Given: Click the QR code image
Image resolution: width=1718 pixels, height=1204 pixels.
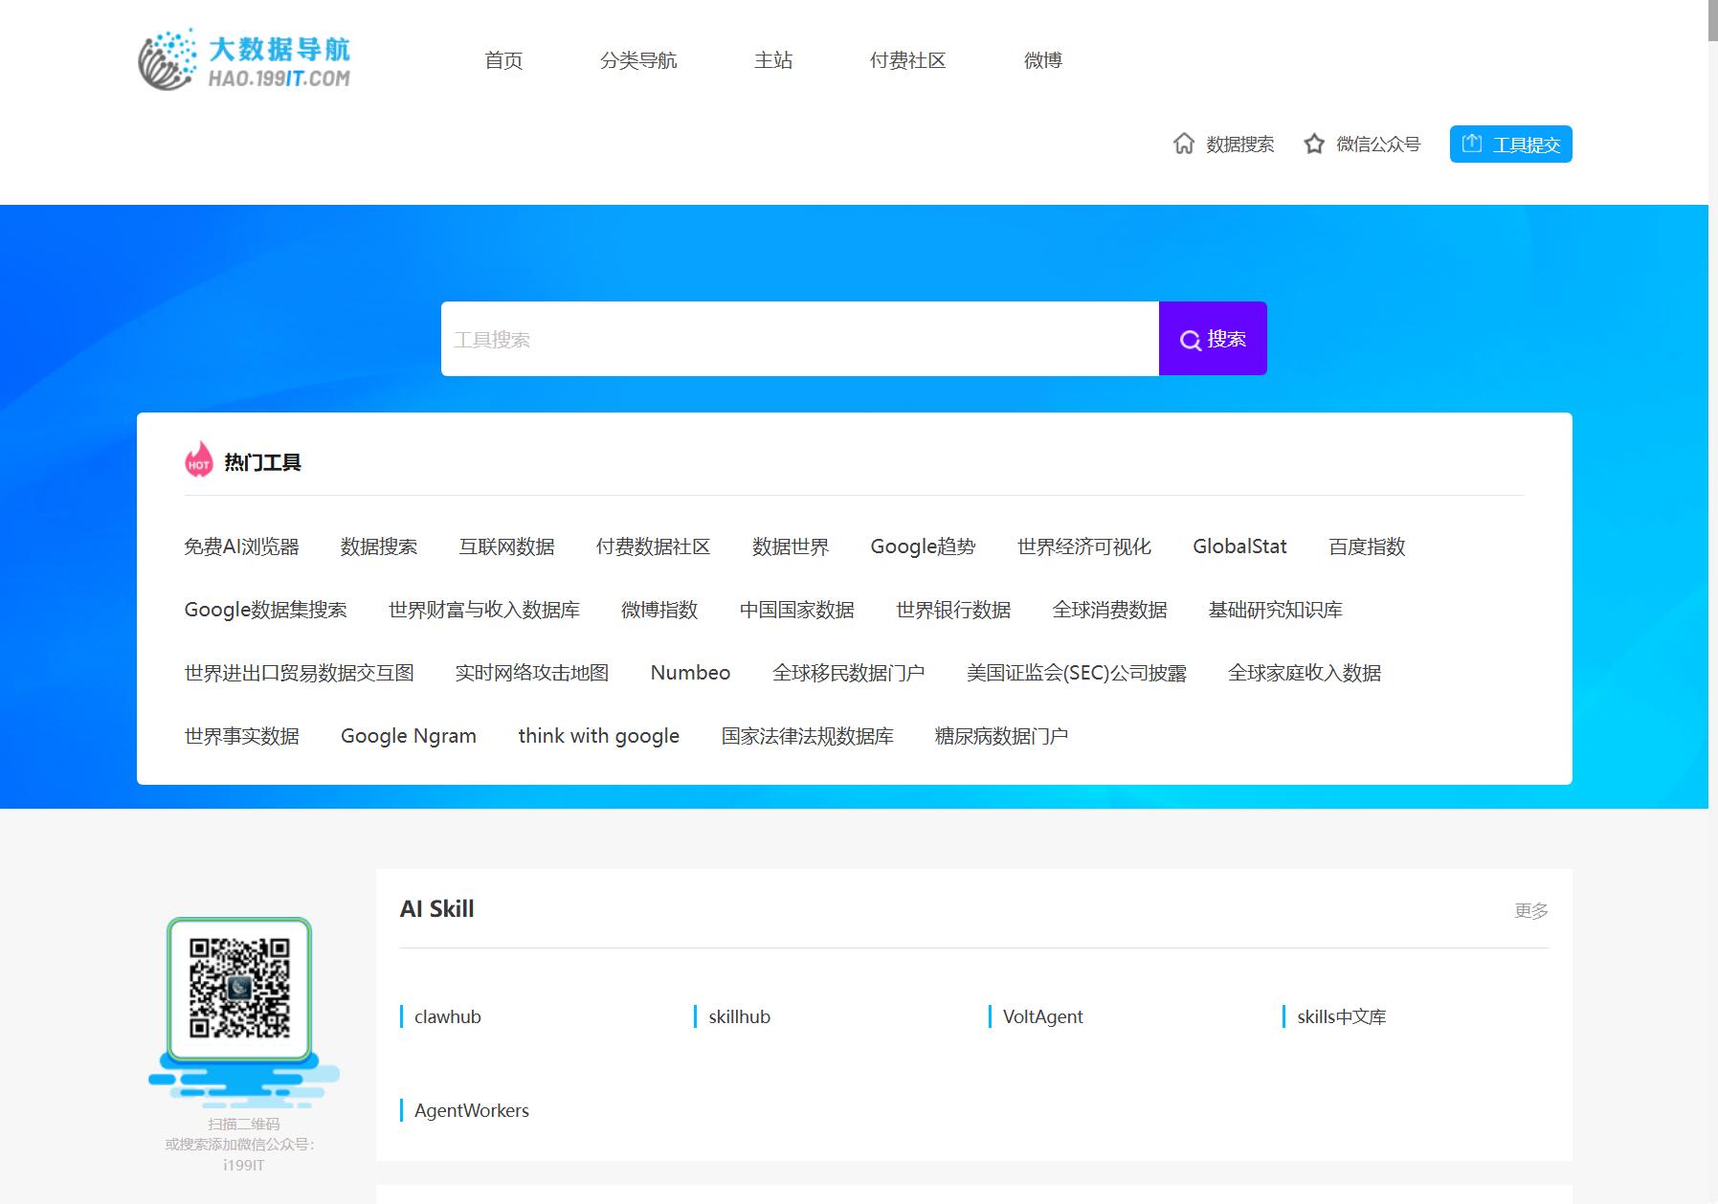Looking at the screenshot, I should 239,989.
